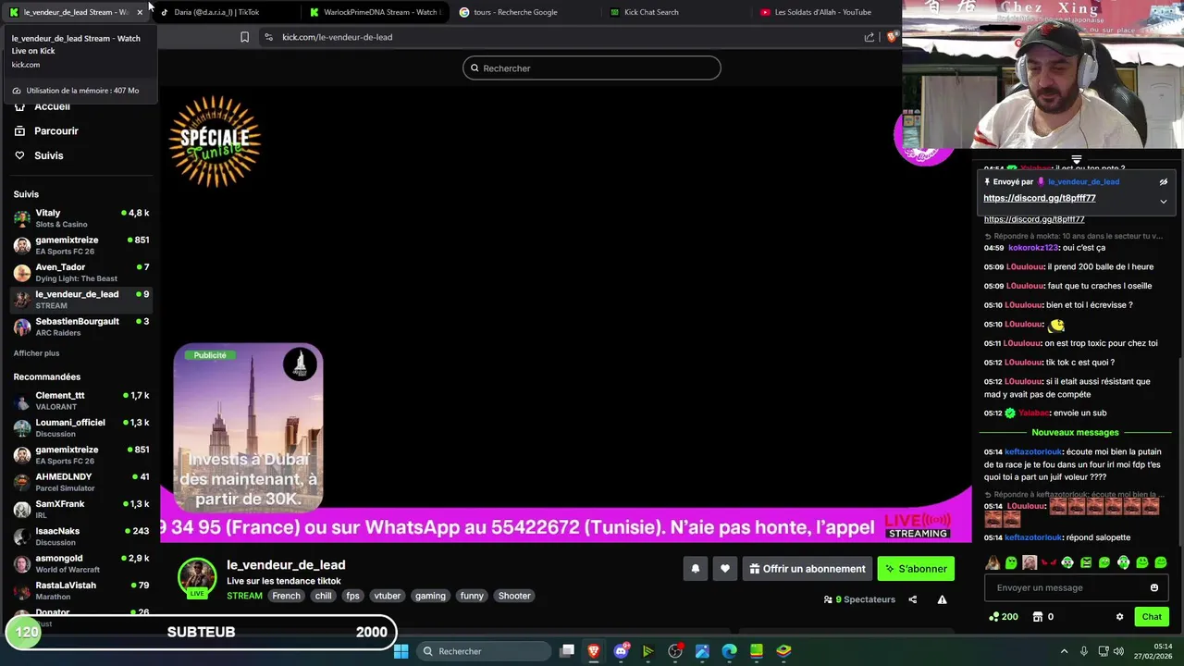Click the Windows taskbar Rechercher box
The image size is (1184, 666).
tap(482, 651)
